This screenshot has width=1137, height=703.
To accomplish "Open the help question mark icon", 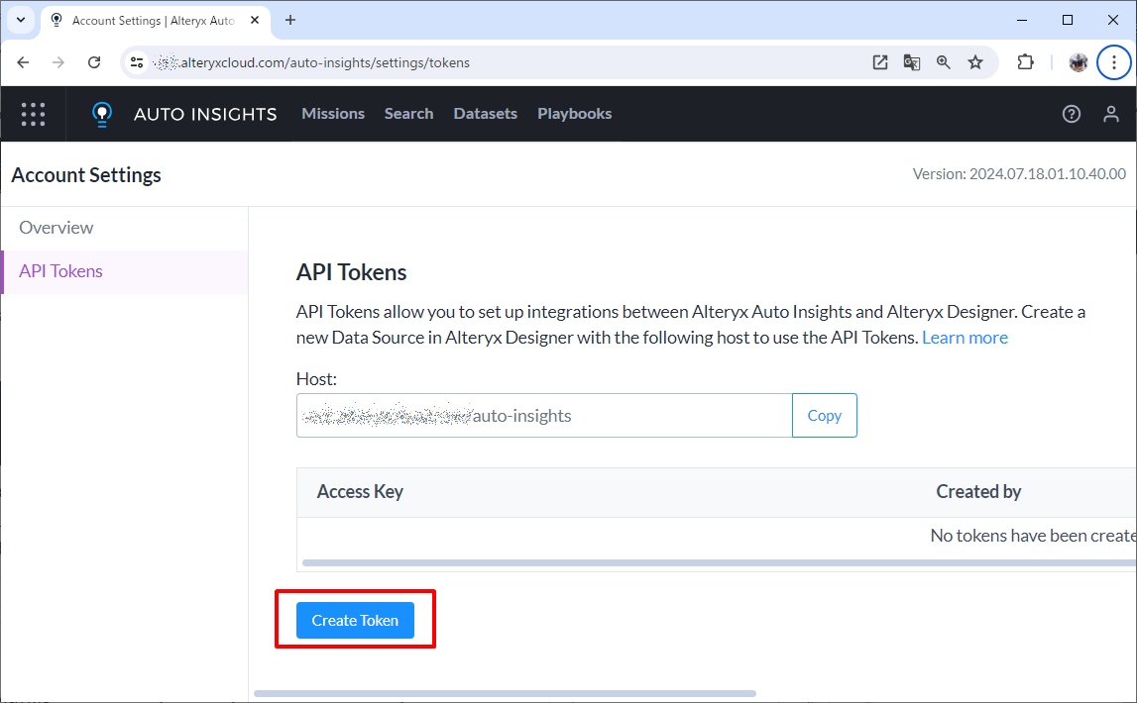I will (1071, 114).
